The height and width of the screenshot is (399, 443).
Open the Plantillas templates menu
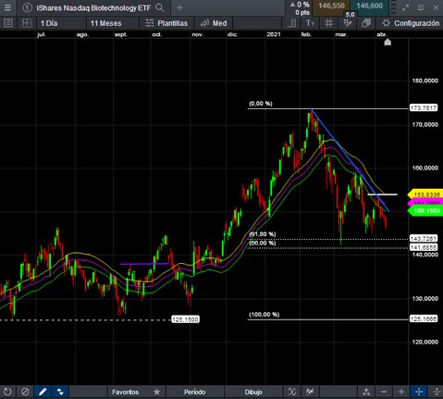(166, 23)
